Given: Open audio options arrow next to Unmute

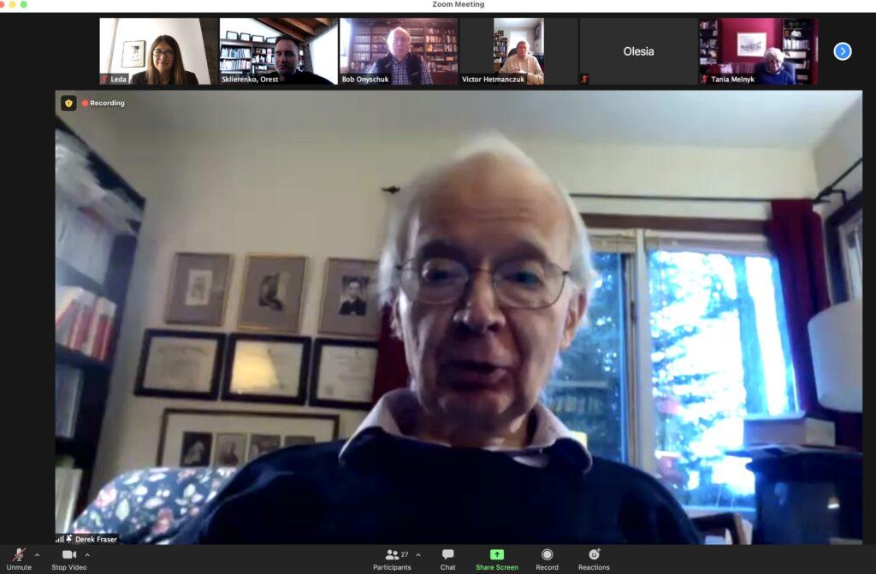Looking at the screenshot, I should (37, 555).
